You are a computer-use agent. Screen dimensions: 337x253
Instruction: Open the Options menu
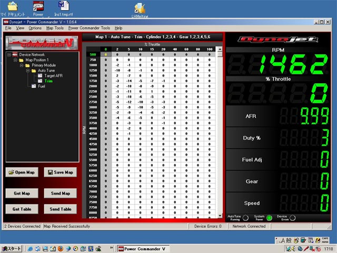pos(35,28)
